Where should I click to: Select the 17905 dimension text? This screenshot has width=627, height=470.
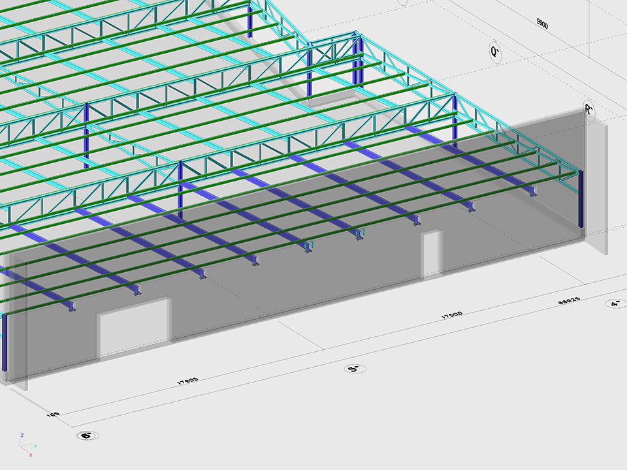coord(187,380)
